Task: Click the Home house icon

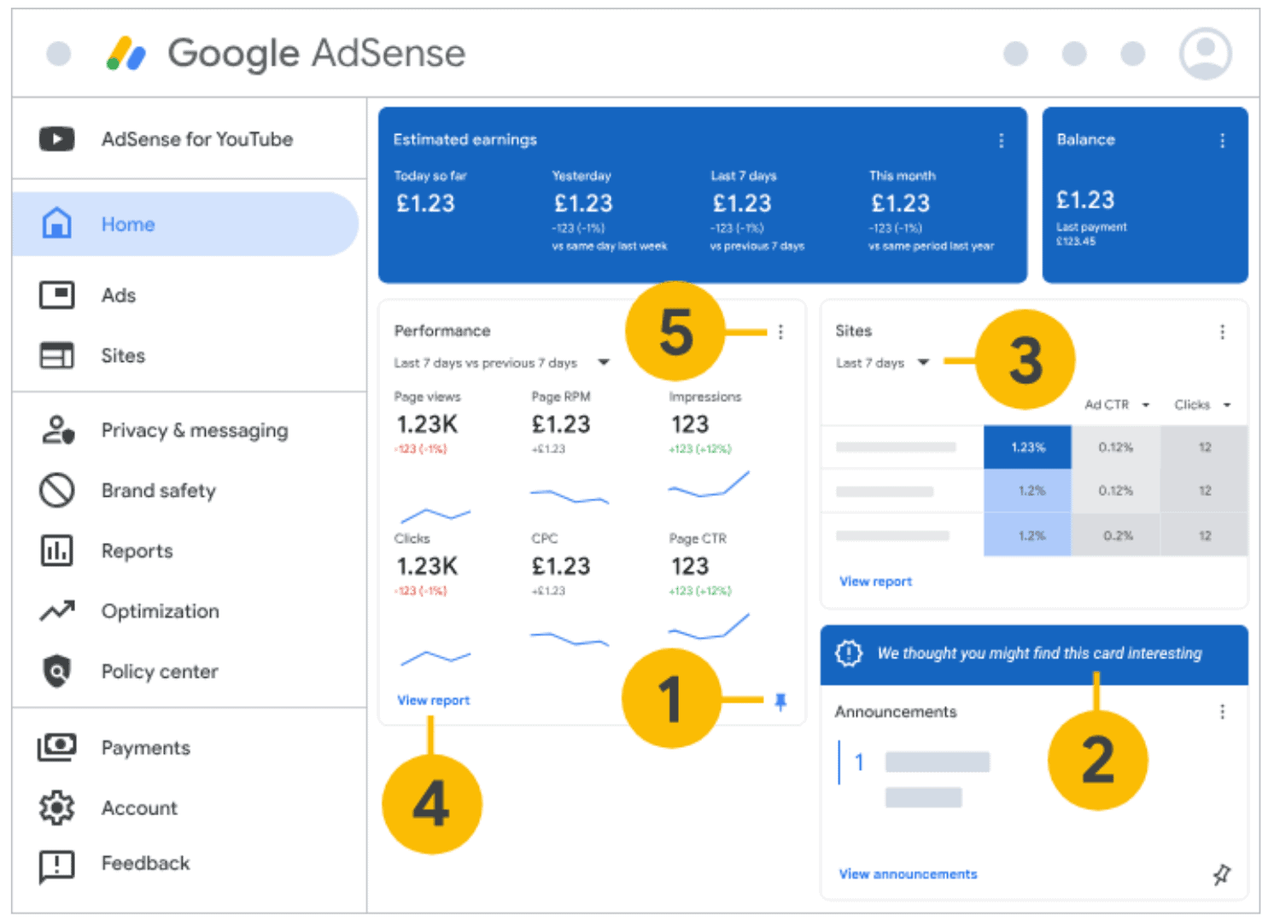Action: 56,224
